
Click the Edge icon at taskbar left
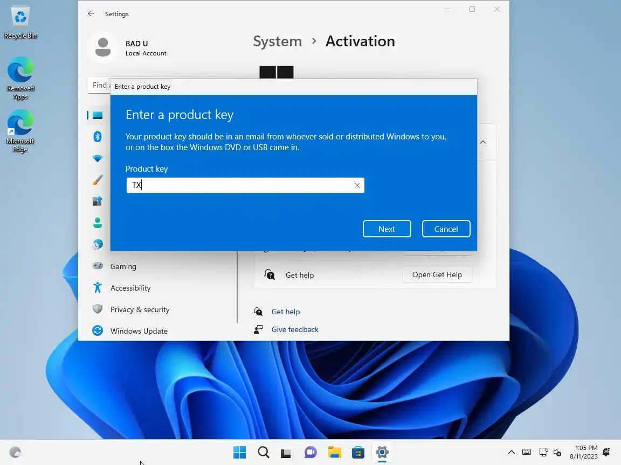(16, 452)
